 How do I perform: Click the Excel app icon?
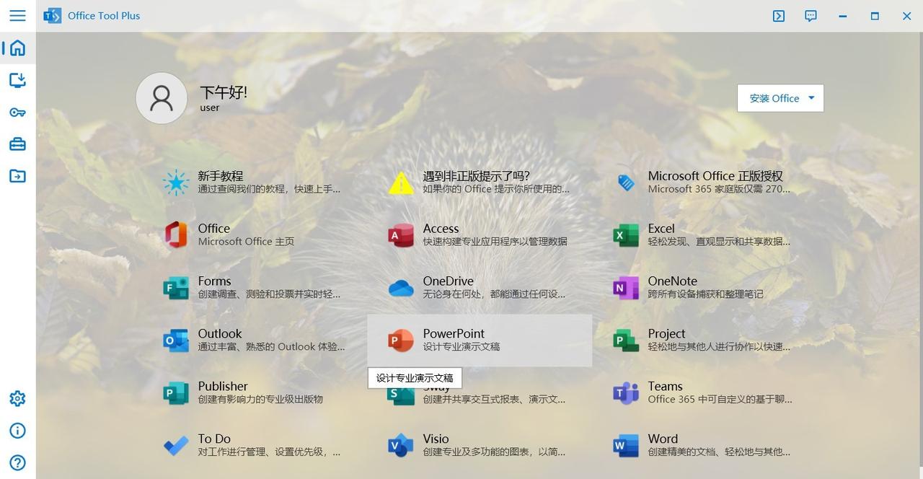(626, 235)
